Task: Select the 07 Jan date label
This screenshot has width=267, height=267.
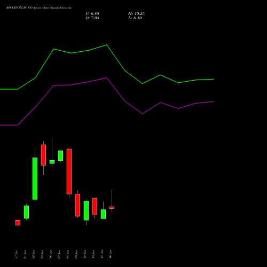Action: [59, 254]
